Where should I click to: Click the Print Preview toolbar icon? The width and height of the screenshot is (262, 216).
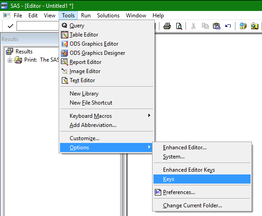179,26
